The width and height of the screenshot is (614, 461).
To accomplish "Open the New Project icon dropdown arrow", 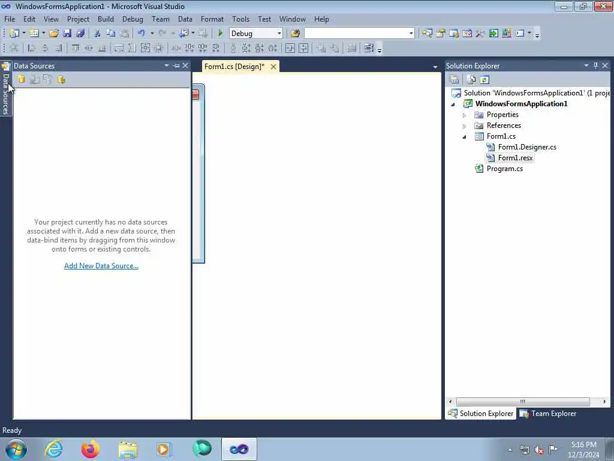I will (x=23, y=34).
